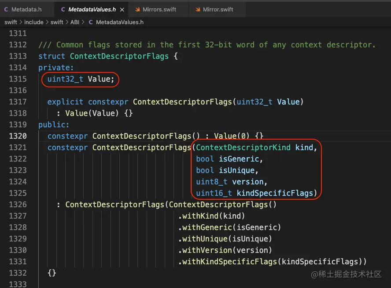Screen dimensions: 391x288
Task: Click 'uint16_t kindSpecificFlags)' parameter
Action: (256, 193)
